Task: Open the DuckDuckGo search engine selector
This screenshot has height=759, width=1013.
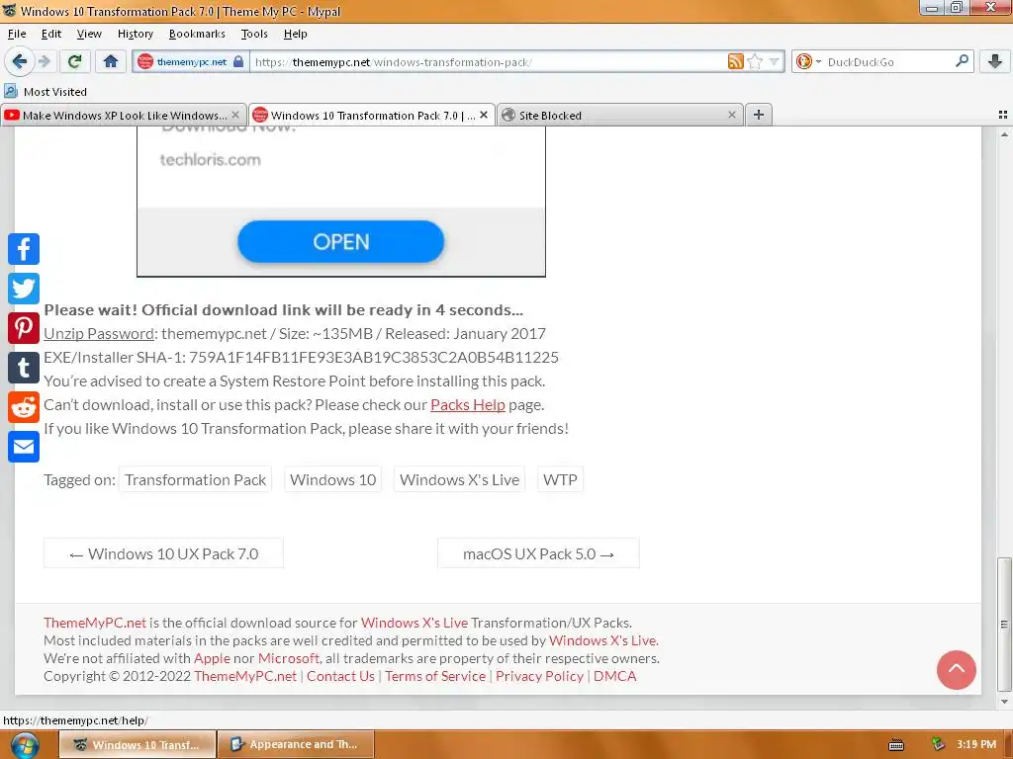Action: pyautogui.click(x=808, y=61)
